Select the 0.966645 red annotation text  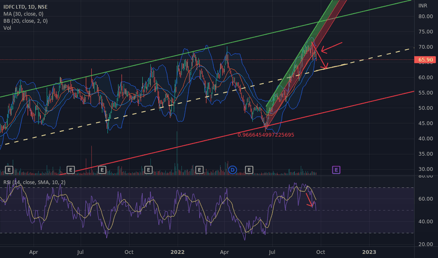coord(266,135)
